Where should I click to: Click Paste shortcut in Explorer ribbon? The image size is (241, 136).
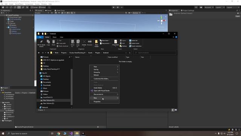pos(62,46)
